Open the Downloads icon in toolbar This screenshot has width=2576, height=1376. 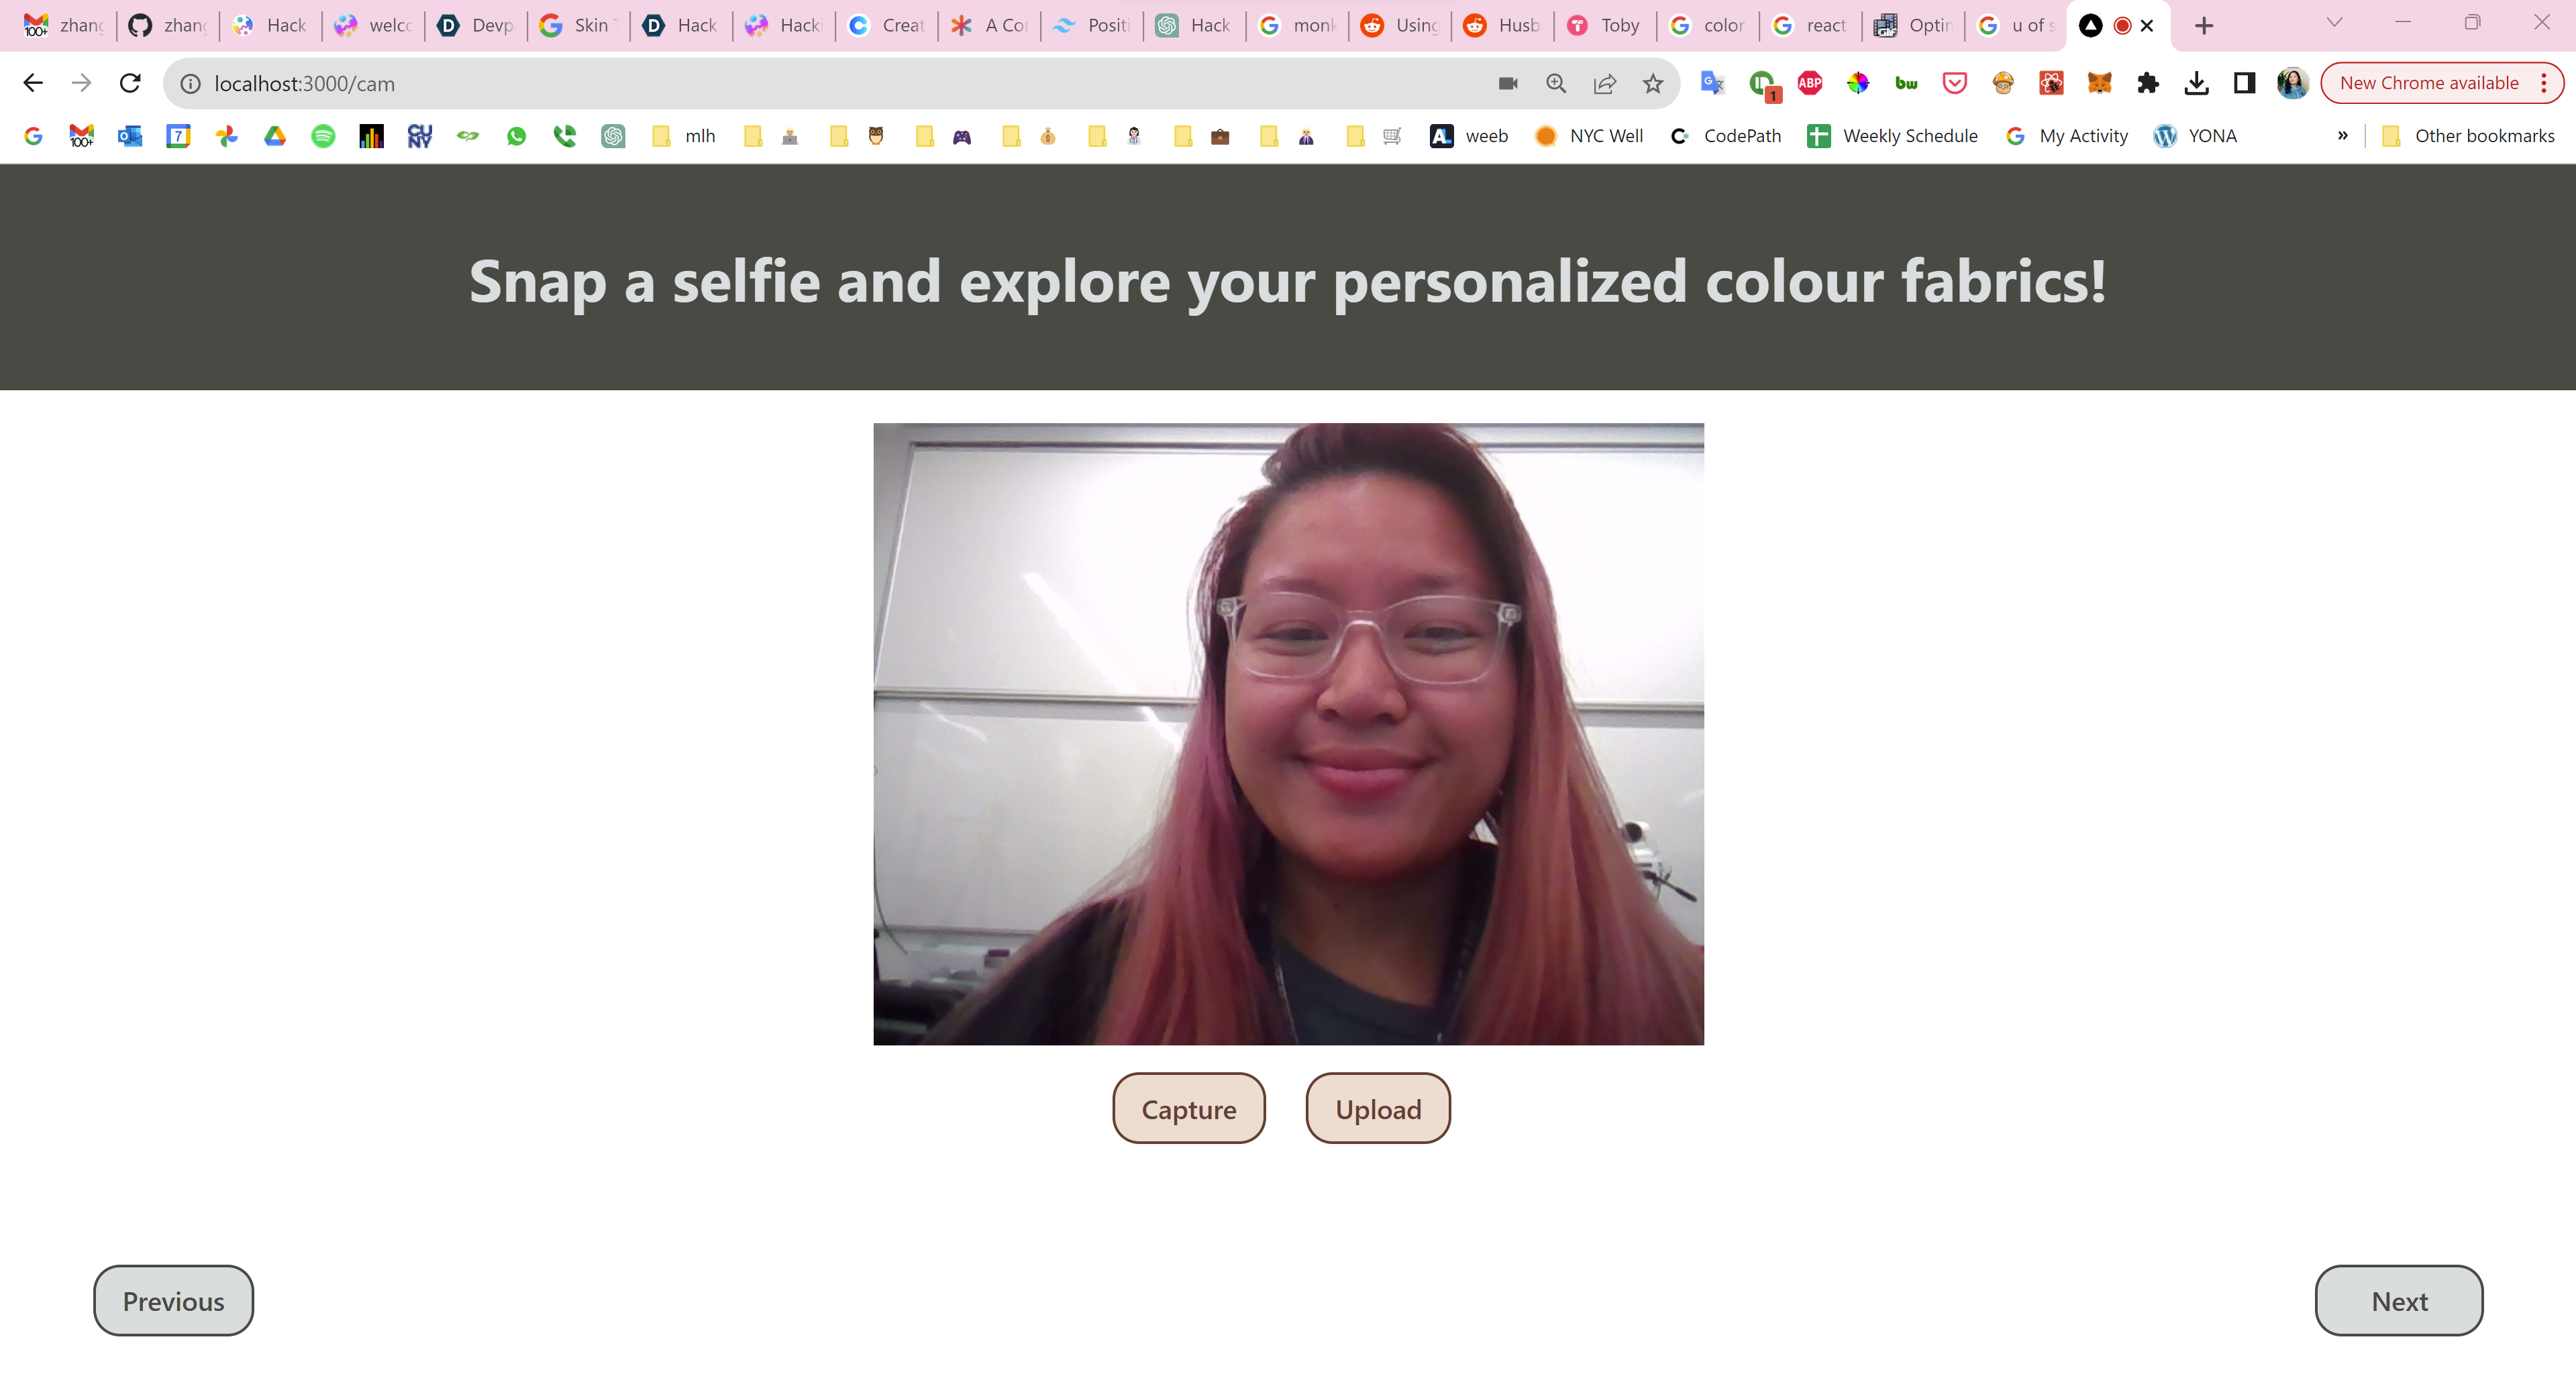point(2196,84)
